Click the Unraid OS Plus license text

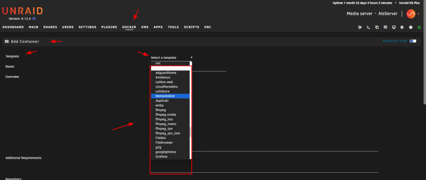click(410, 3)
